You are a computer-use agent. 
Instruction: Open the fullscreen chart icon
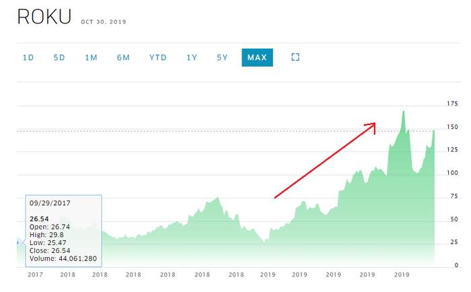coord(295,57)
